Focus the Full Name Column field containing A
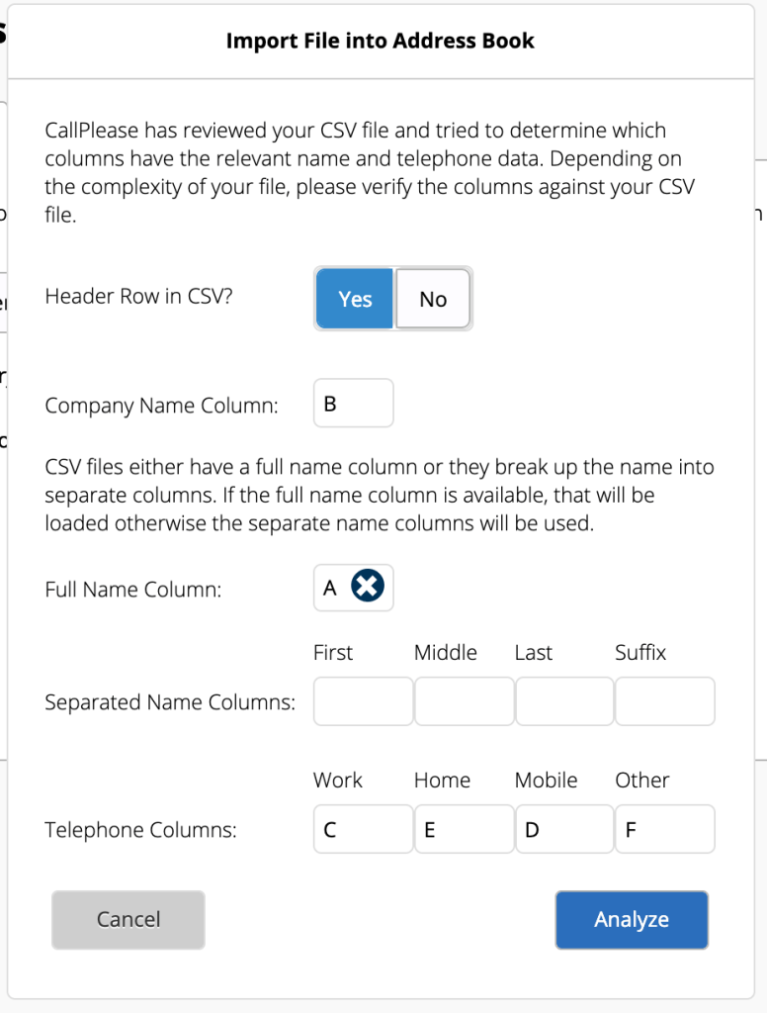The image size is (767, 1013). 330,589
